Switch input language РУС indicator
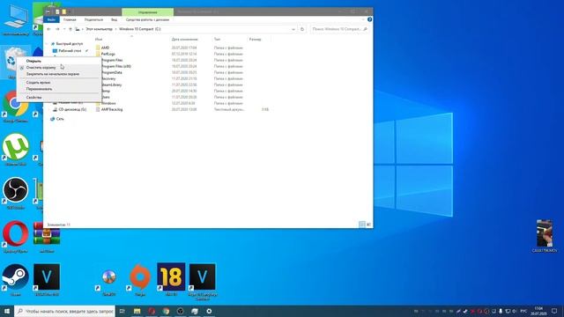This screenshot has width=564, height=317. click(523, 311)
